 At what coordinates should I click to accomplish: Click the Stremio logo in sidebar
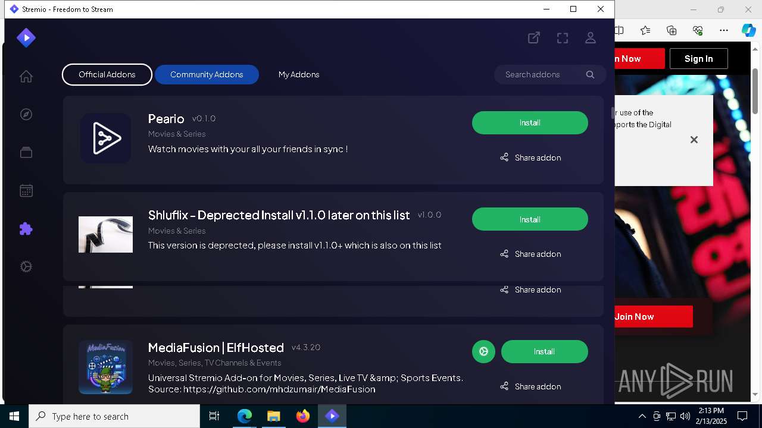click(26, 38)
